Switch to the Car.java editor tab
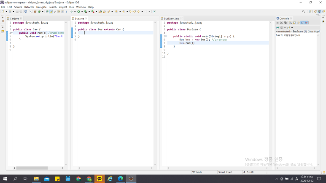326x183 pixels. 14,19
